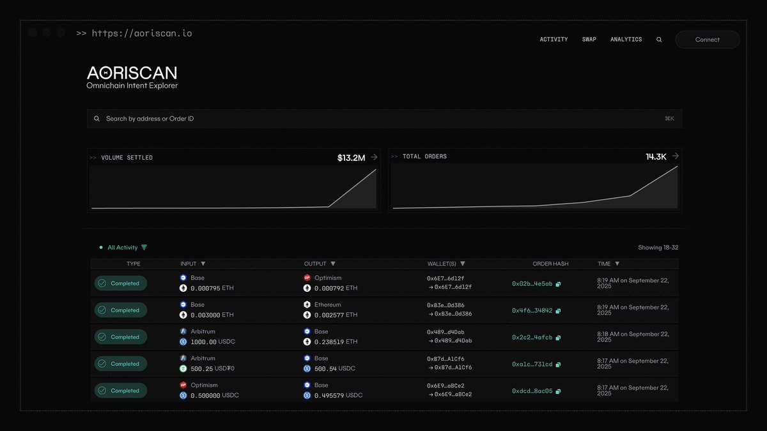Open the INPUT column filter dropdown
The height and width of the screenshot is (431, 767).
click(203, 264)
